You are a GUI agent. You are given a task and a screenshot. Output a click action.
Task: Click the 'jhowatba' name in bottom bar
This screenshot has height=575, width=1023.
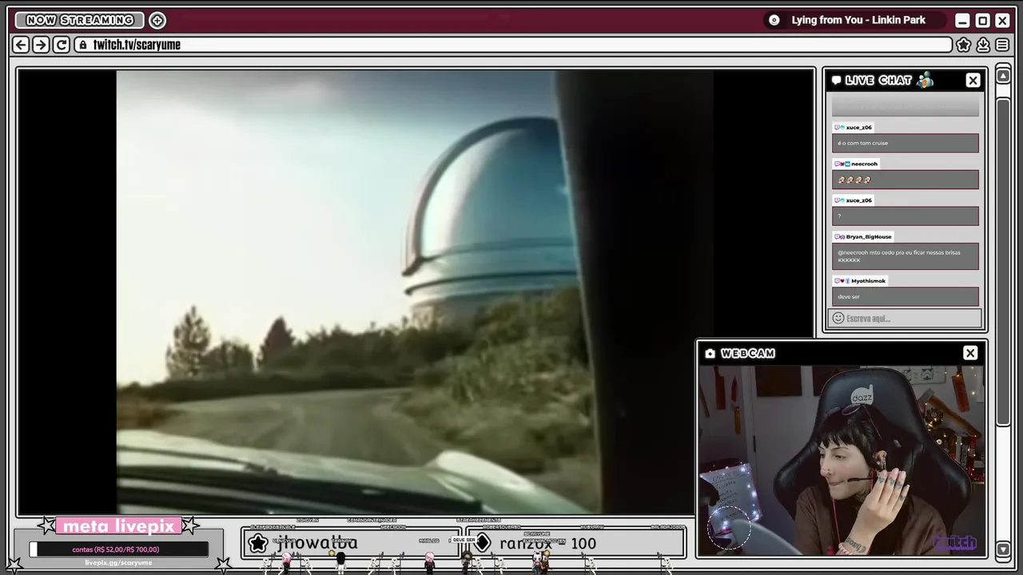pos(317,543)
